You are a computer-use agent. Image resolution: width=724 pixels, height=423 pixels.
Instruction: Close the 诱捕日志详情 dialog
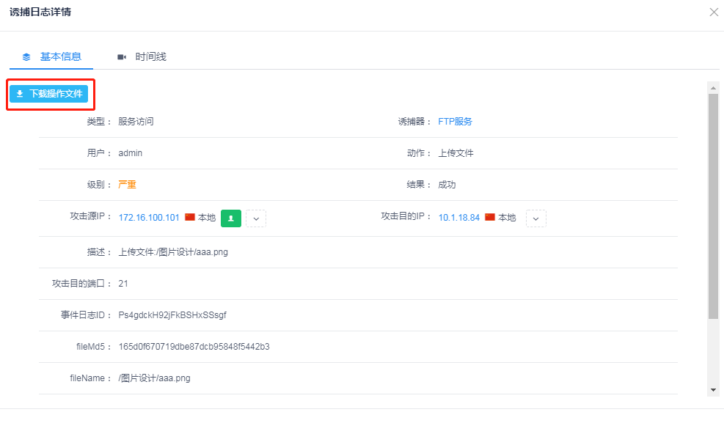point(713,12)
